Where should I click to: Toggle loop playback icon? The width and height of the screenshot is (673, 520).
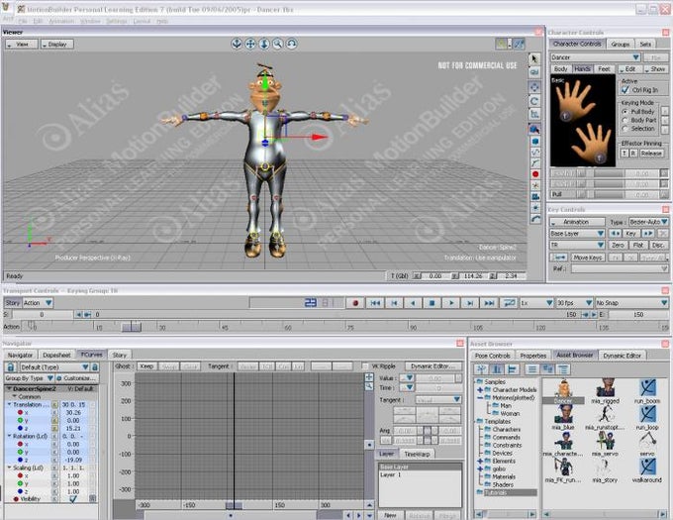point(509,303)
